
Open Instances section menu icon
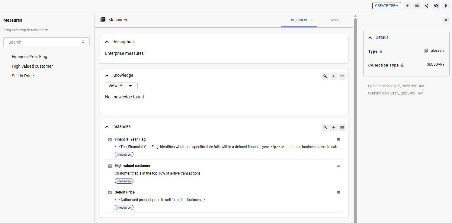pos(342,128)
